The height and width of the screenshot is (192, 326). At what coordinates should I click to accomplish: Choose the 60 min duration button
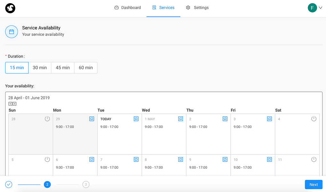tap(86, 68)
